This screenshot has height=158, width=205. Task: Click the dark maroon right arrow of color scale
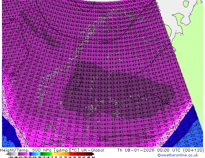click(x=93, y=154)
